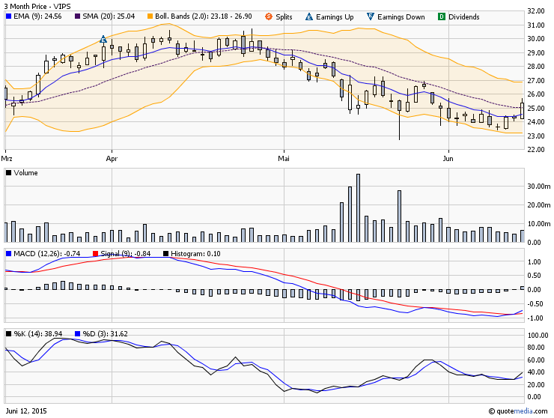Select the Apr label on the time axis
This screenshot has width=554, height=418.
(x=112, y=159)
